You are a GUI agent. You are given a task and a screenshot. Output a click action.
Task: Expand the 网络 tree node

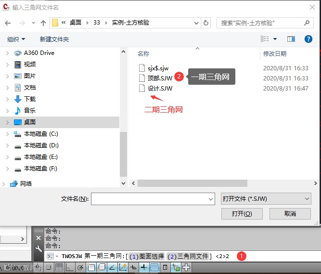pos(4,184)
